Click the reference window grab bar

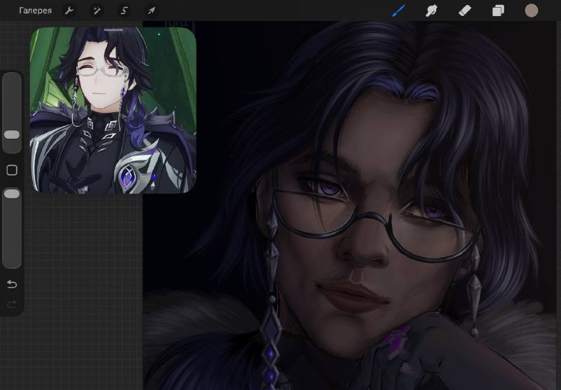(113, 30)
